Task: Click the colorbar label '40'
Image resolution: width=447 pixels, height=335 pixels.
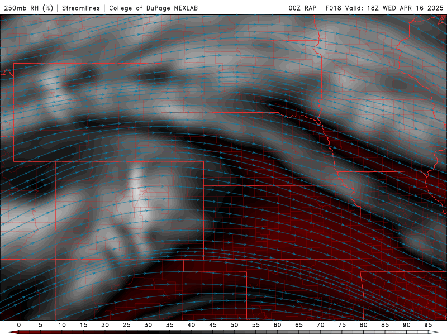Action: (x=191, y=325)
